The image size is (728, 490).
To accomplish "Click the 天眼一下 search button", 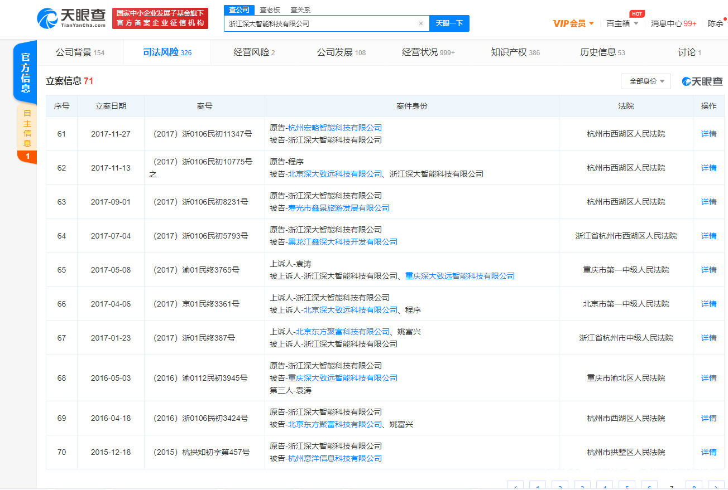I will click(449, 23).
